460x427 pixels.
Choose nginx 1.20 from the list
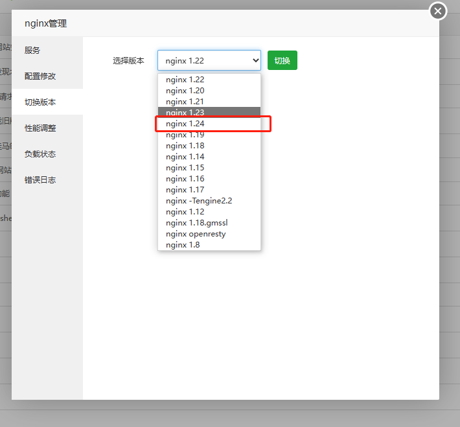pos(209,91)
